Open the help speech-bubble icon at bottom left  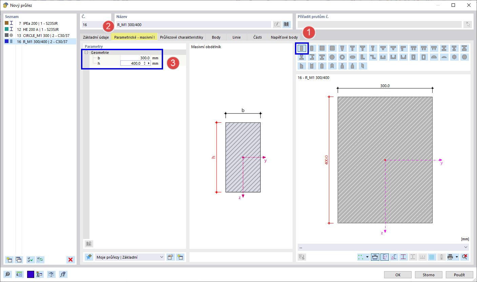7,274
